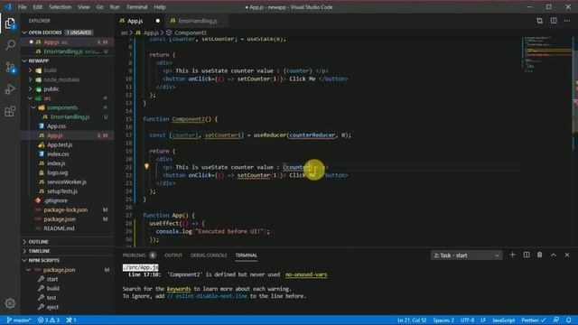The width and height of the screenshot is (578, 325).
Task: Click the Prettier status bar item
Action: pyautogui.click(x=534, y=320)
